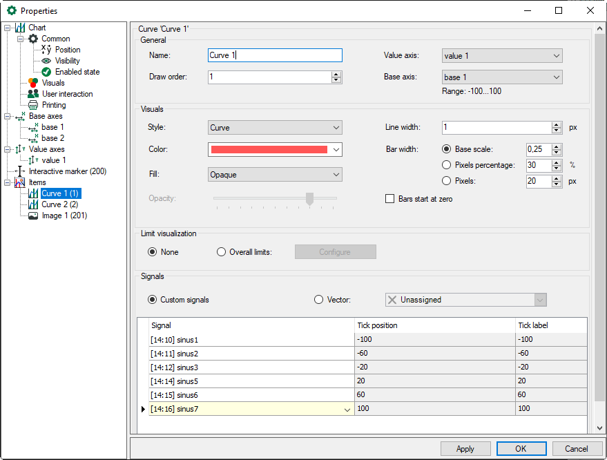This screenshot has height=460, width=607.
Task: Click the User interaction people icon
Action: click(33, 94)
